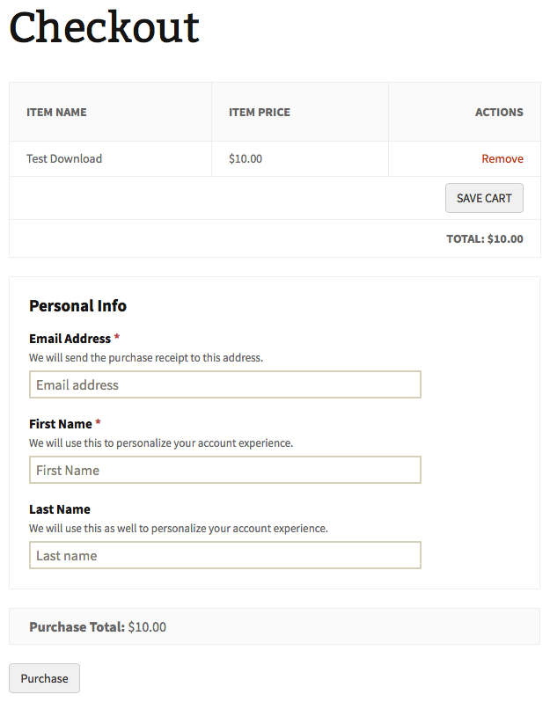Click the purchase receipt description text

[146, 358]
